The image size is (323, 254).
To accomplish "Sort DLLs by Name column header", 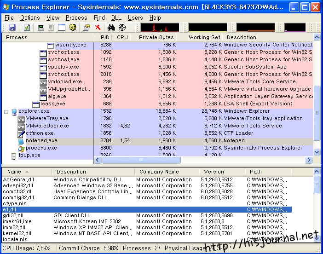I will [27, 172].
